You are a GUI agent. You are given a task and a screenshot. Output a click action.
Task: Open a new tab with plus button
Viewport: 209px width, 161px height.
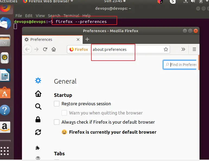(87, 39)
